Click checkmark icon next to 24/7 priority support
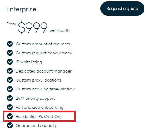This screenshot has width=148, height=132. point(10,98)
